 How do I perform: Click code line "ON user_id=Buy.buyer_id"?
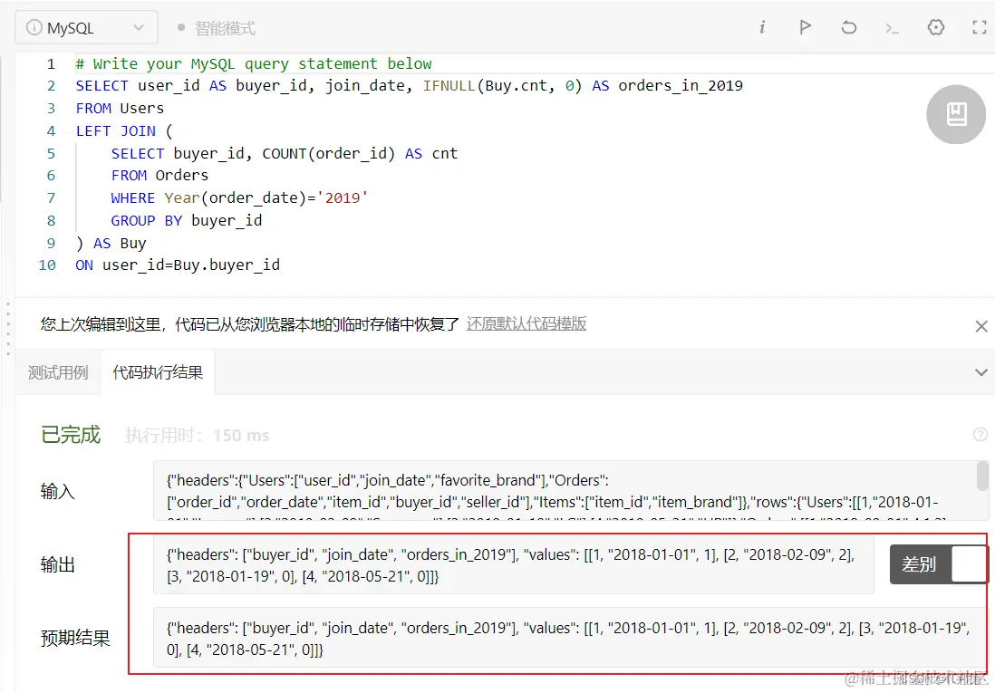tap(178, 265)
